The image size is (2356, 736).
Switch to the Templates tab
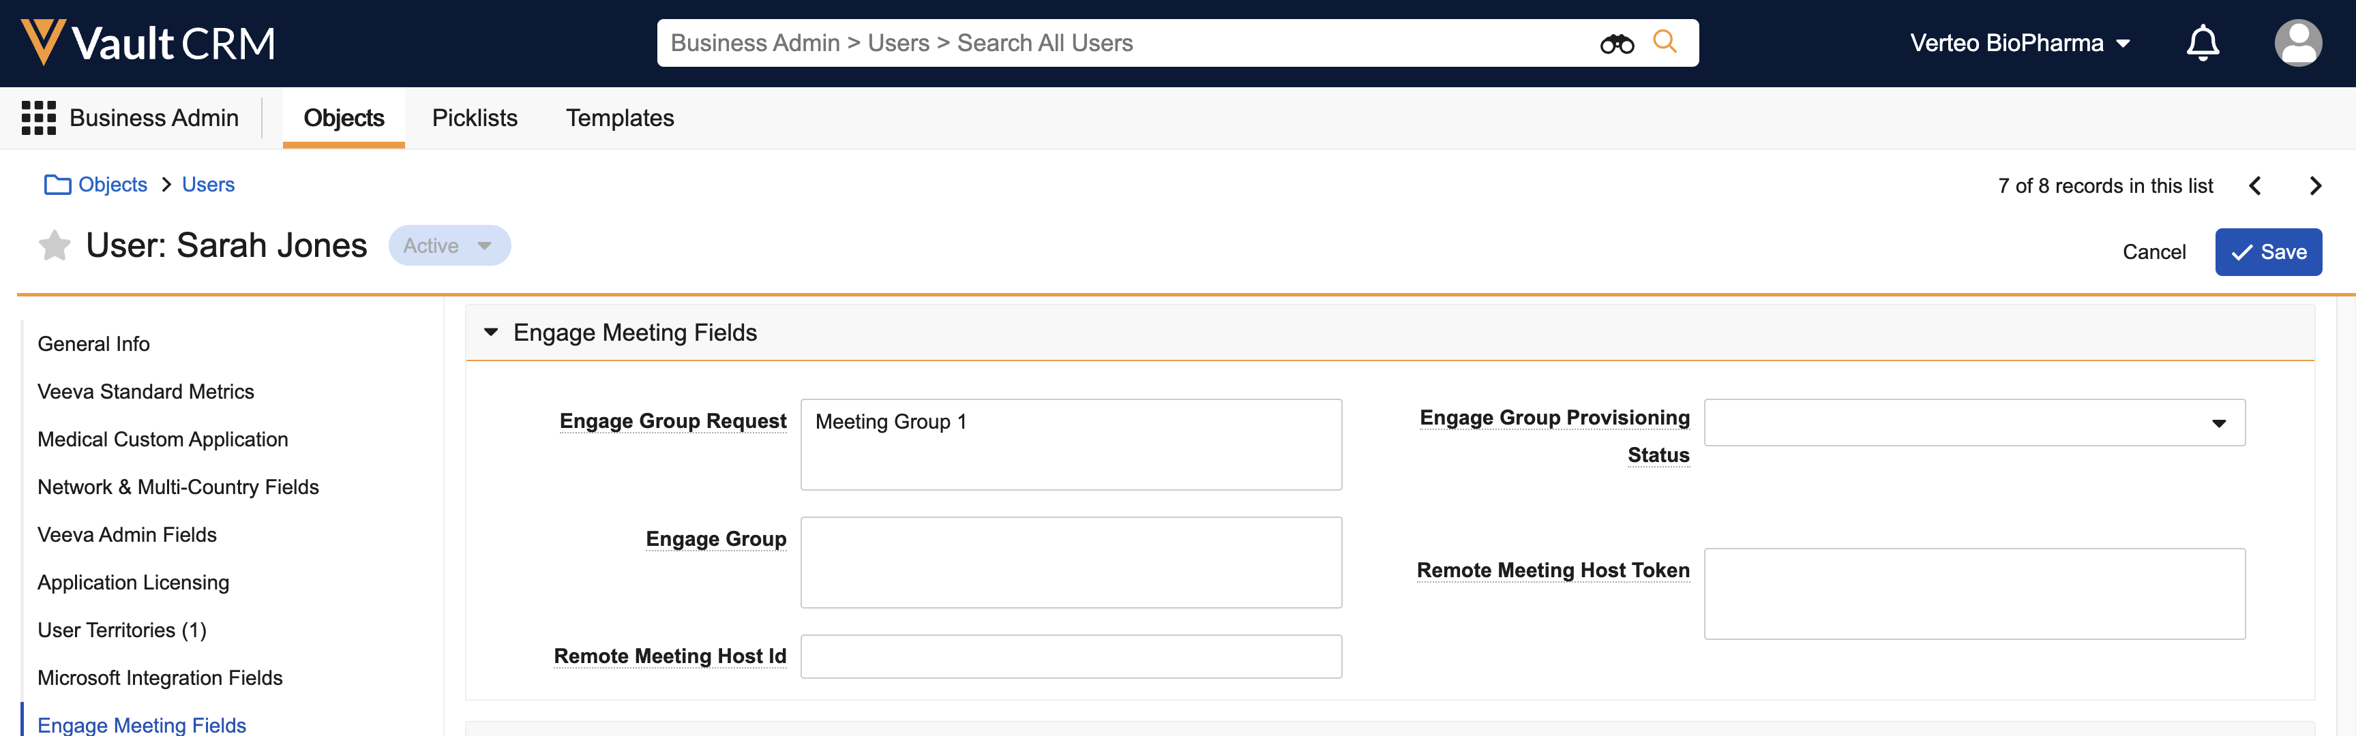(619, 118)
